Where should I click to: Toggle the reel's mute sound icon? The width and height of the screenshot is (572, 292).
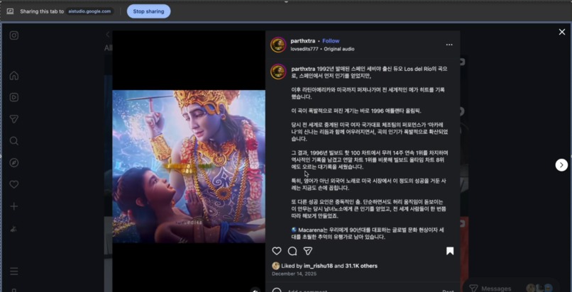tap(255, 290)
